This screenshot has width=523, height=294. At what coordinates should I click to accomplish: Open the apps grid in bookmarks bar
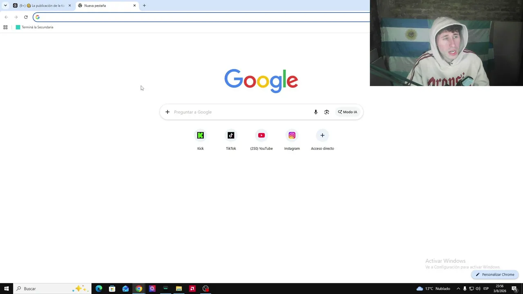(x=5, y=27)
